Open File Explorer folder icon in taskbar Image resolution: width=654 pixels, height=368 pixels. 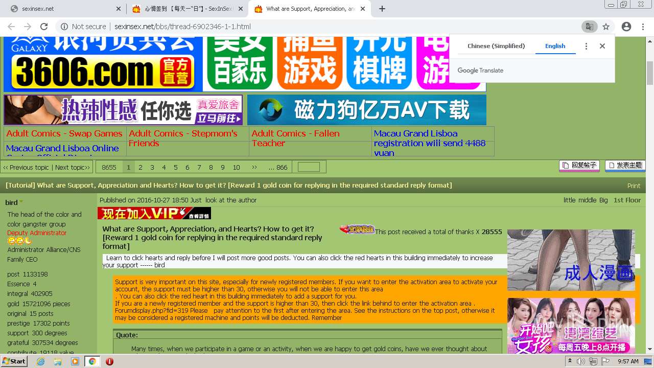[58, 361]
